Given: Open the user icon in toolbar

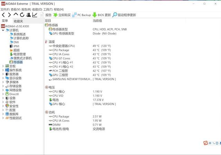Looking at the screenshot, I should point(28,15).
